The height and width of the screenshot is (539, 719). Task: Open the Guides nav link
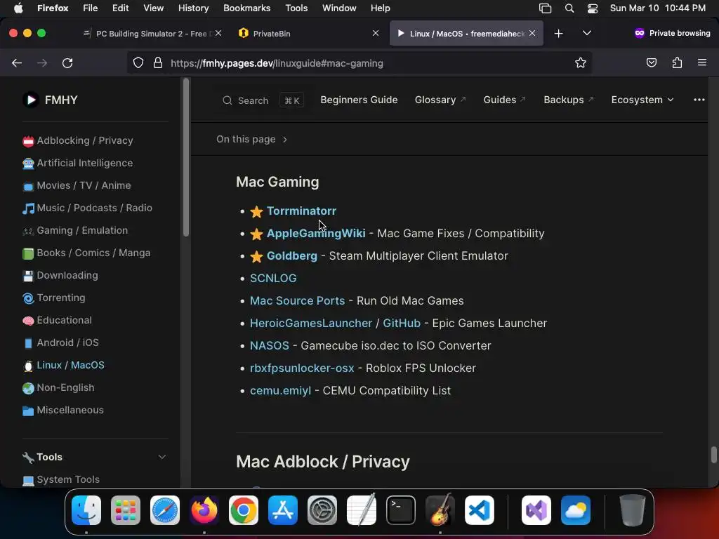pyautogui.click(x=504, y=100)
